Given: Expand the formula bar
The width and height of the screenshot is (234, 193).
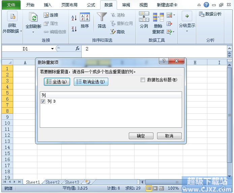Looking at the screenshot, I should 229,48.
